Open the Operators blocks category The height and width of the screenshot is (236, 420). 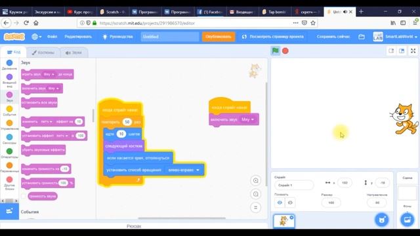pos(9,153)
